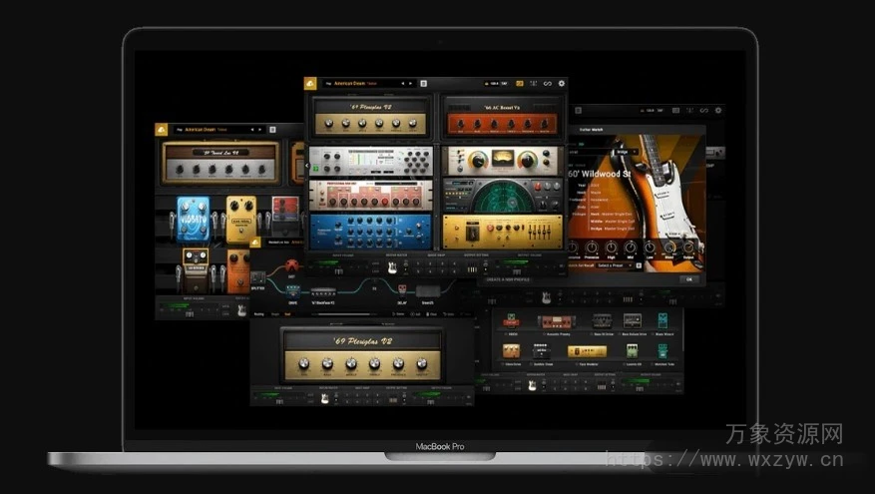Select yellow overdrive pedal
This screenshot has width=875, height=494.
coord(241,220)
